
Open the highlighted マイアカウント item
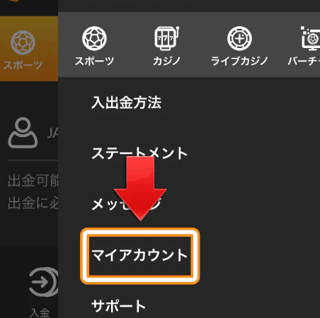click(140, 256)
